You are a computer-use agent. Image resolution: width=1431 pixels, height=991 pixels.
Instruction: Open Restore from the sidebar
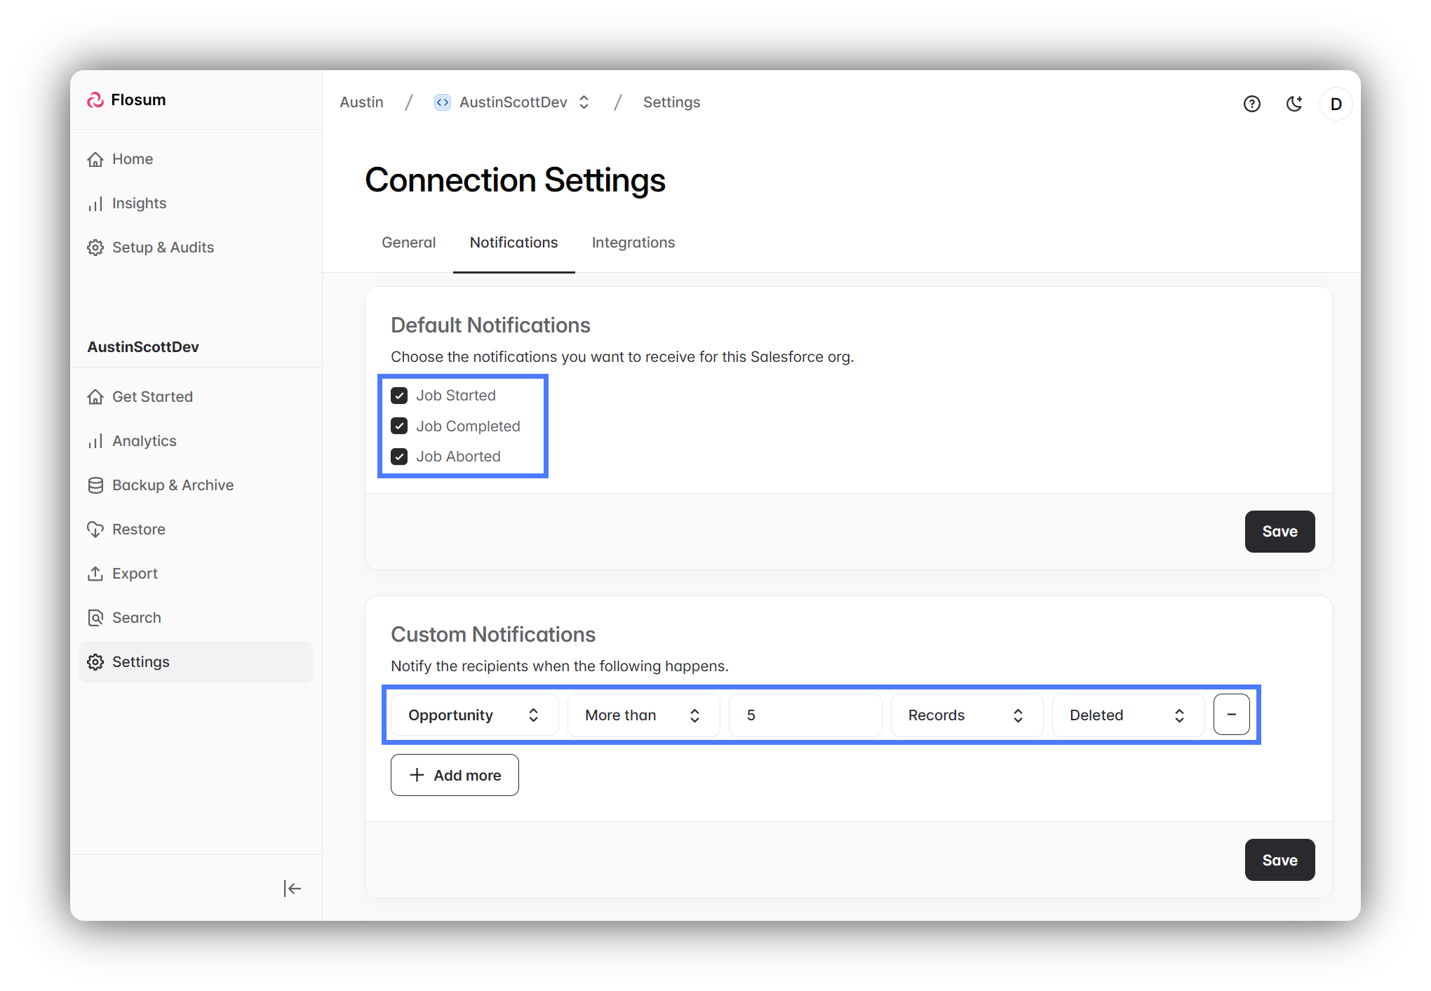(x=138, y=530)
